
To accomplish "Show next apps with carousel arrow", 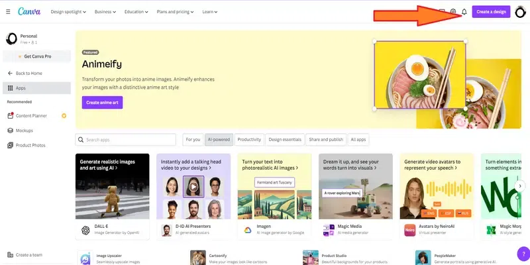I will [x=520, y=186].
